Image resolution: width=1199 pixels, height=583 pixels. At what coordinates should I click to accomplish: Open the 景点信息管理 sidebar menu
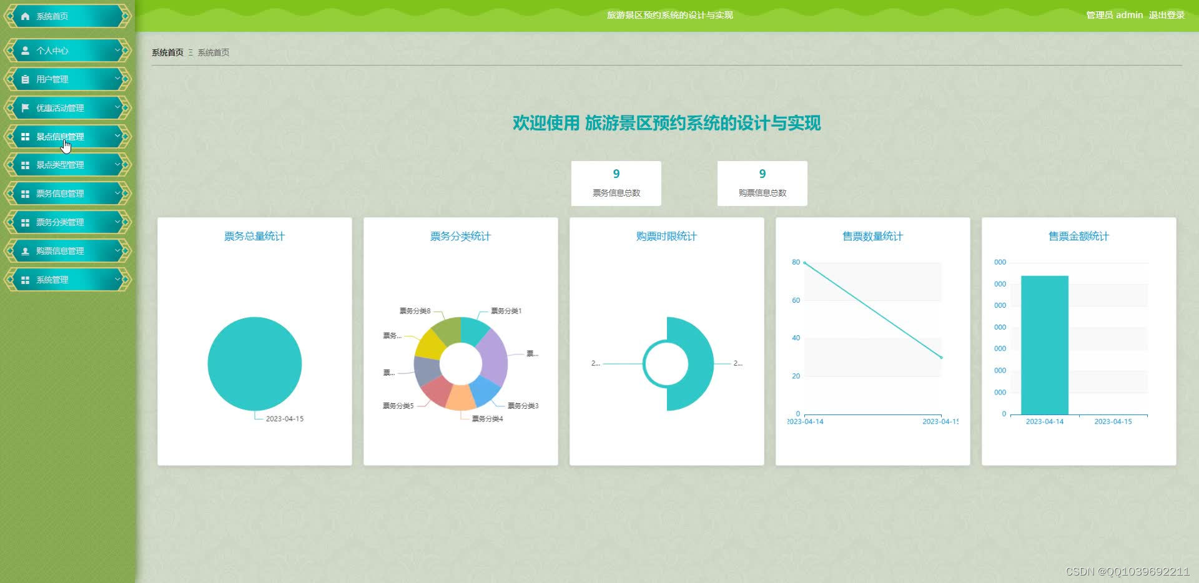pyautogui.click(x=67, y=137)
